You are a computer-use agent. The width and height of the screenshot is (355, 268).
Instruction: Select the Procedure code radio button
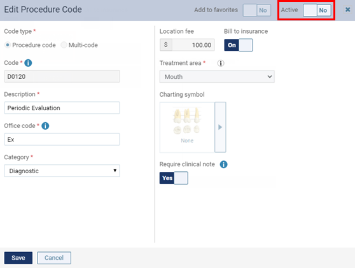click(8, 45)
